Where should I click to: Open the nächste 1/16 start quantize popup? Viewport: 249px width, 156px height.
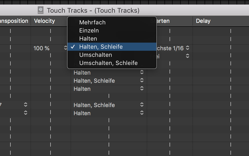(188, 48)
